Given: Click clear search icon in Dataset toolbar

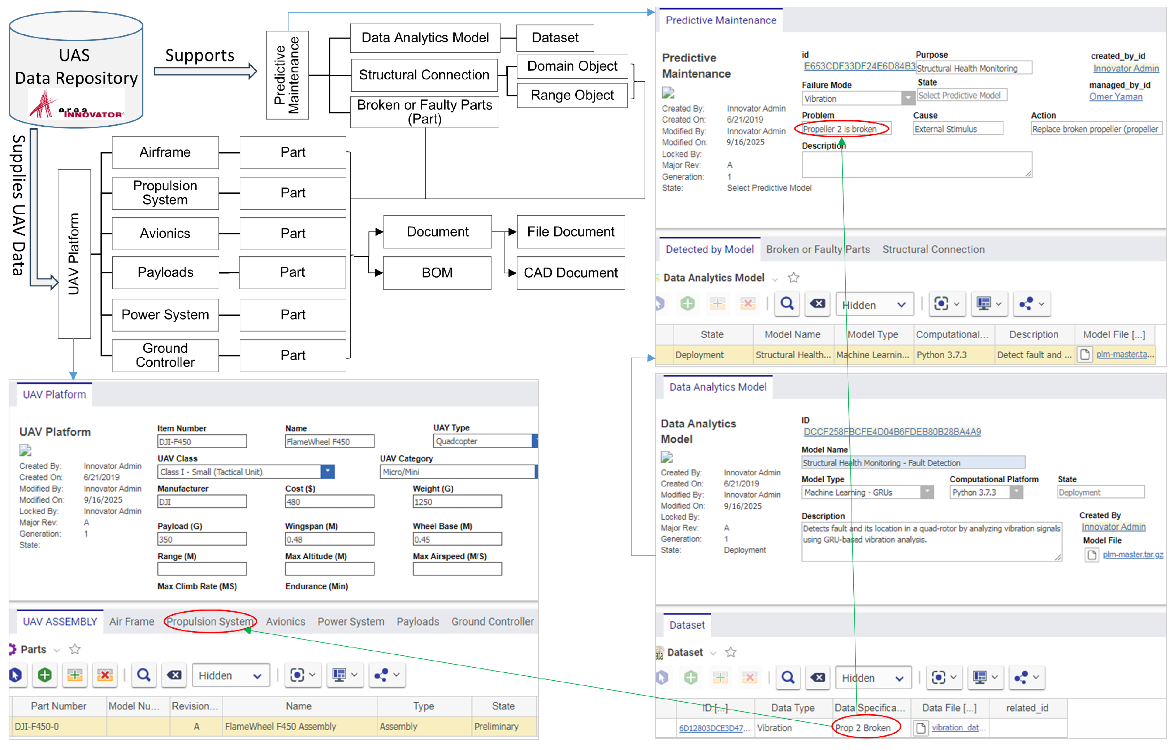Looking at the screenshot, I should [818, 677].
